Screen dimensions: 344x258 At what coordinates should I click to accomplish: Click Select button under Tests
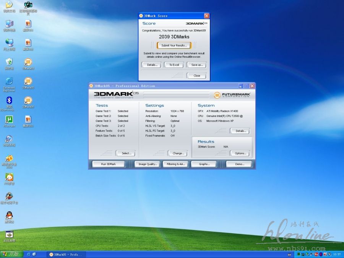click(x=126, y=153)
